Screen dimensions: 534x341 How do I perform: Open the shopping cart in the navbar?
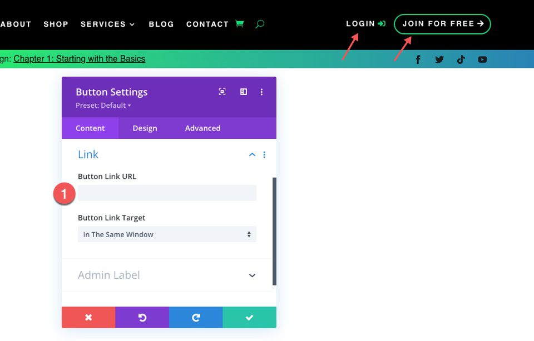coord(240,24)
